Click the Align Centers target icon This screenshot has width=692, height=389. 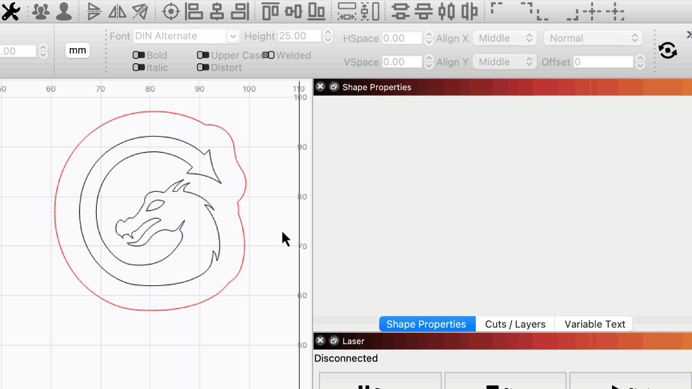click(171, 11)
